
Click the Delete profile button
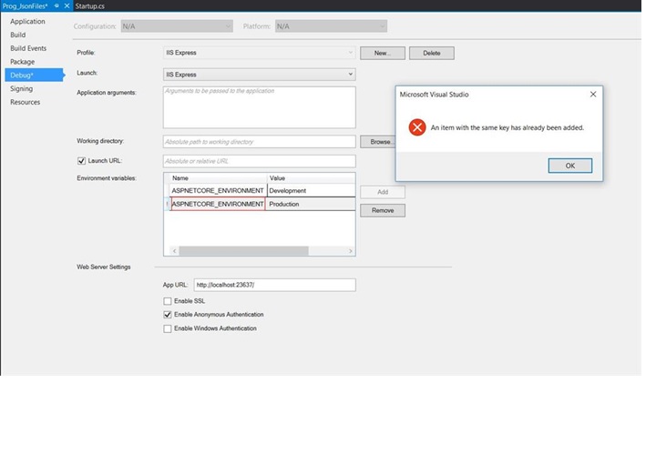coord(431,53)
